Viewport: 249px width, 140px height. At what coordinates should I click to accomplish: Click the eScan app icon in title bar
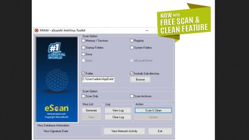coord(37,30)
